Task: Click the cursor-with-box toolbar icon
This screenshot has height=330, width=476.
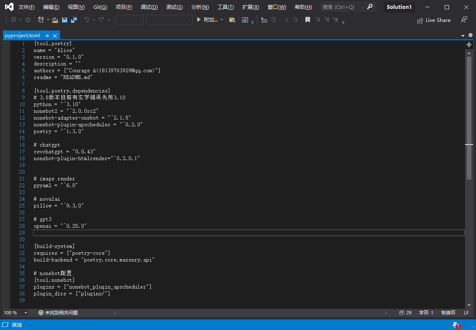Action: pyautogui.click(x=264, y=20)
